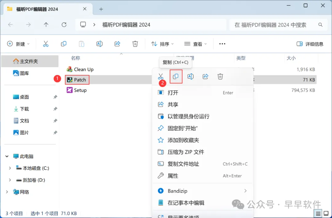Unpin 图片 from quick access
This screenshot has height=218, width=332.
tap(55, 133)
